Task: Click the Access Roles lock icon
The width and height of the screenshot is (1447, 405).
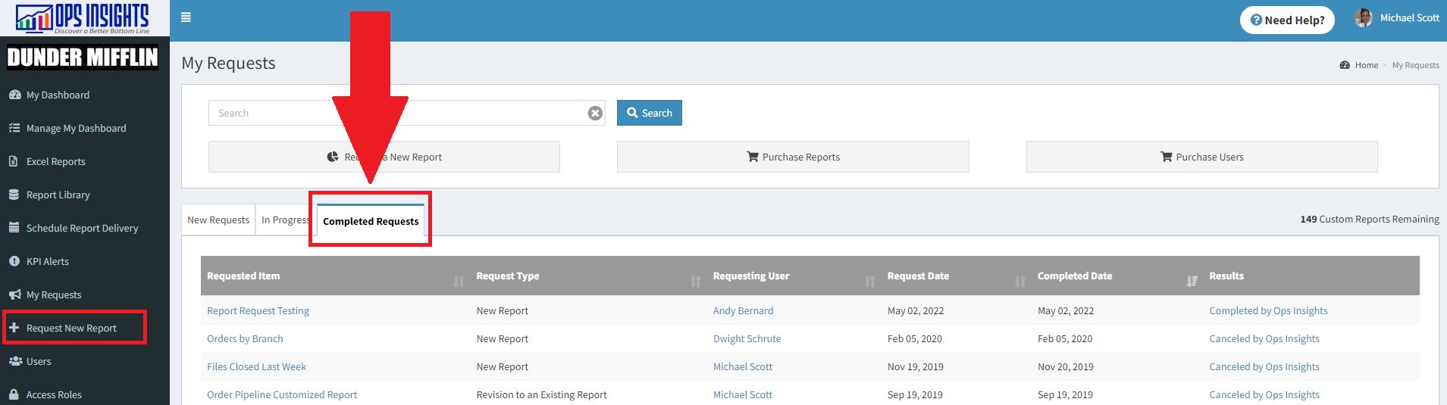Action: click(14, 394)
